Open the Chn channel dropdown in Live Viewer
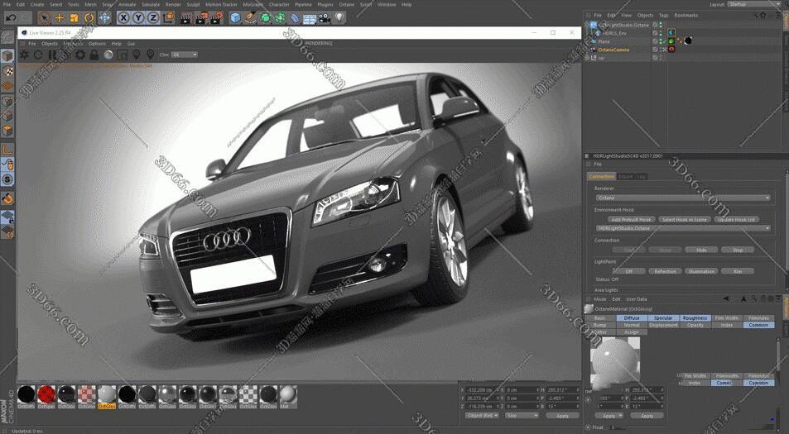The width and height of the screenshot is (789, 434). (x=184, y=55)
